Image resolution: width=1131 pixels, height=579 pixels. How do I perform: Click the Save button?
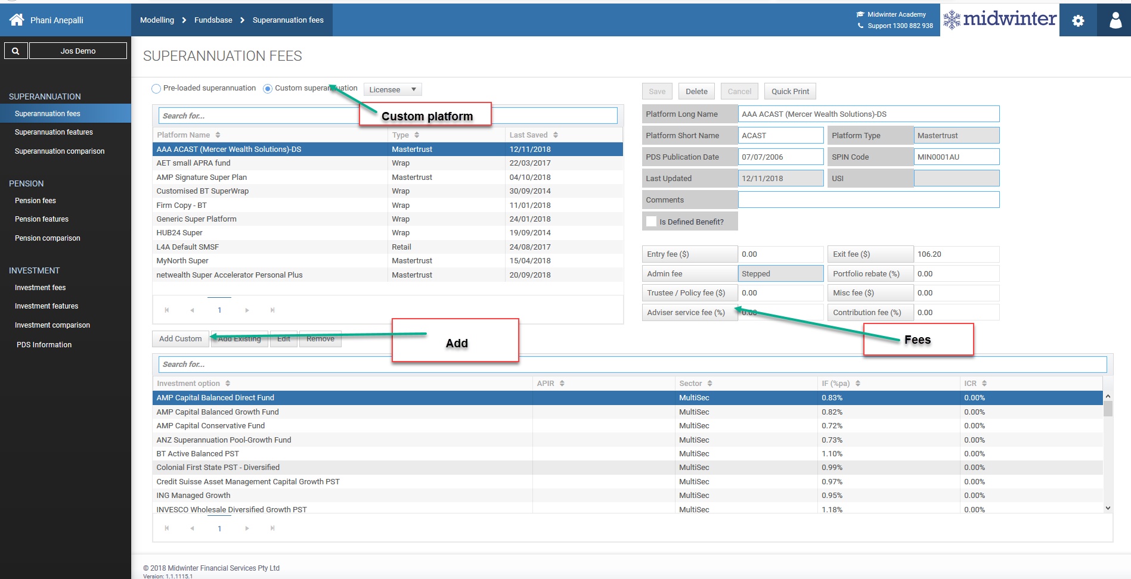coord(657,91)
